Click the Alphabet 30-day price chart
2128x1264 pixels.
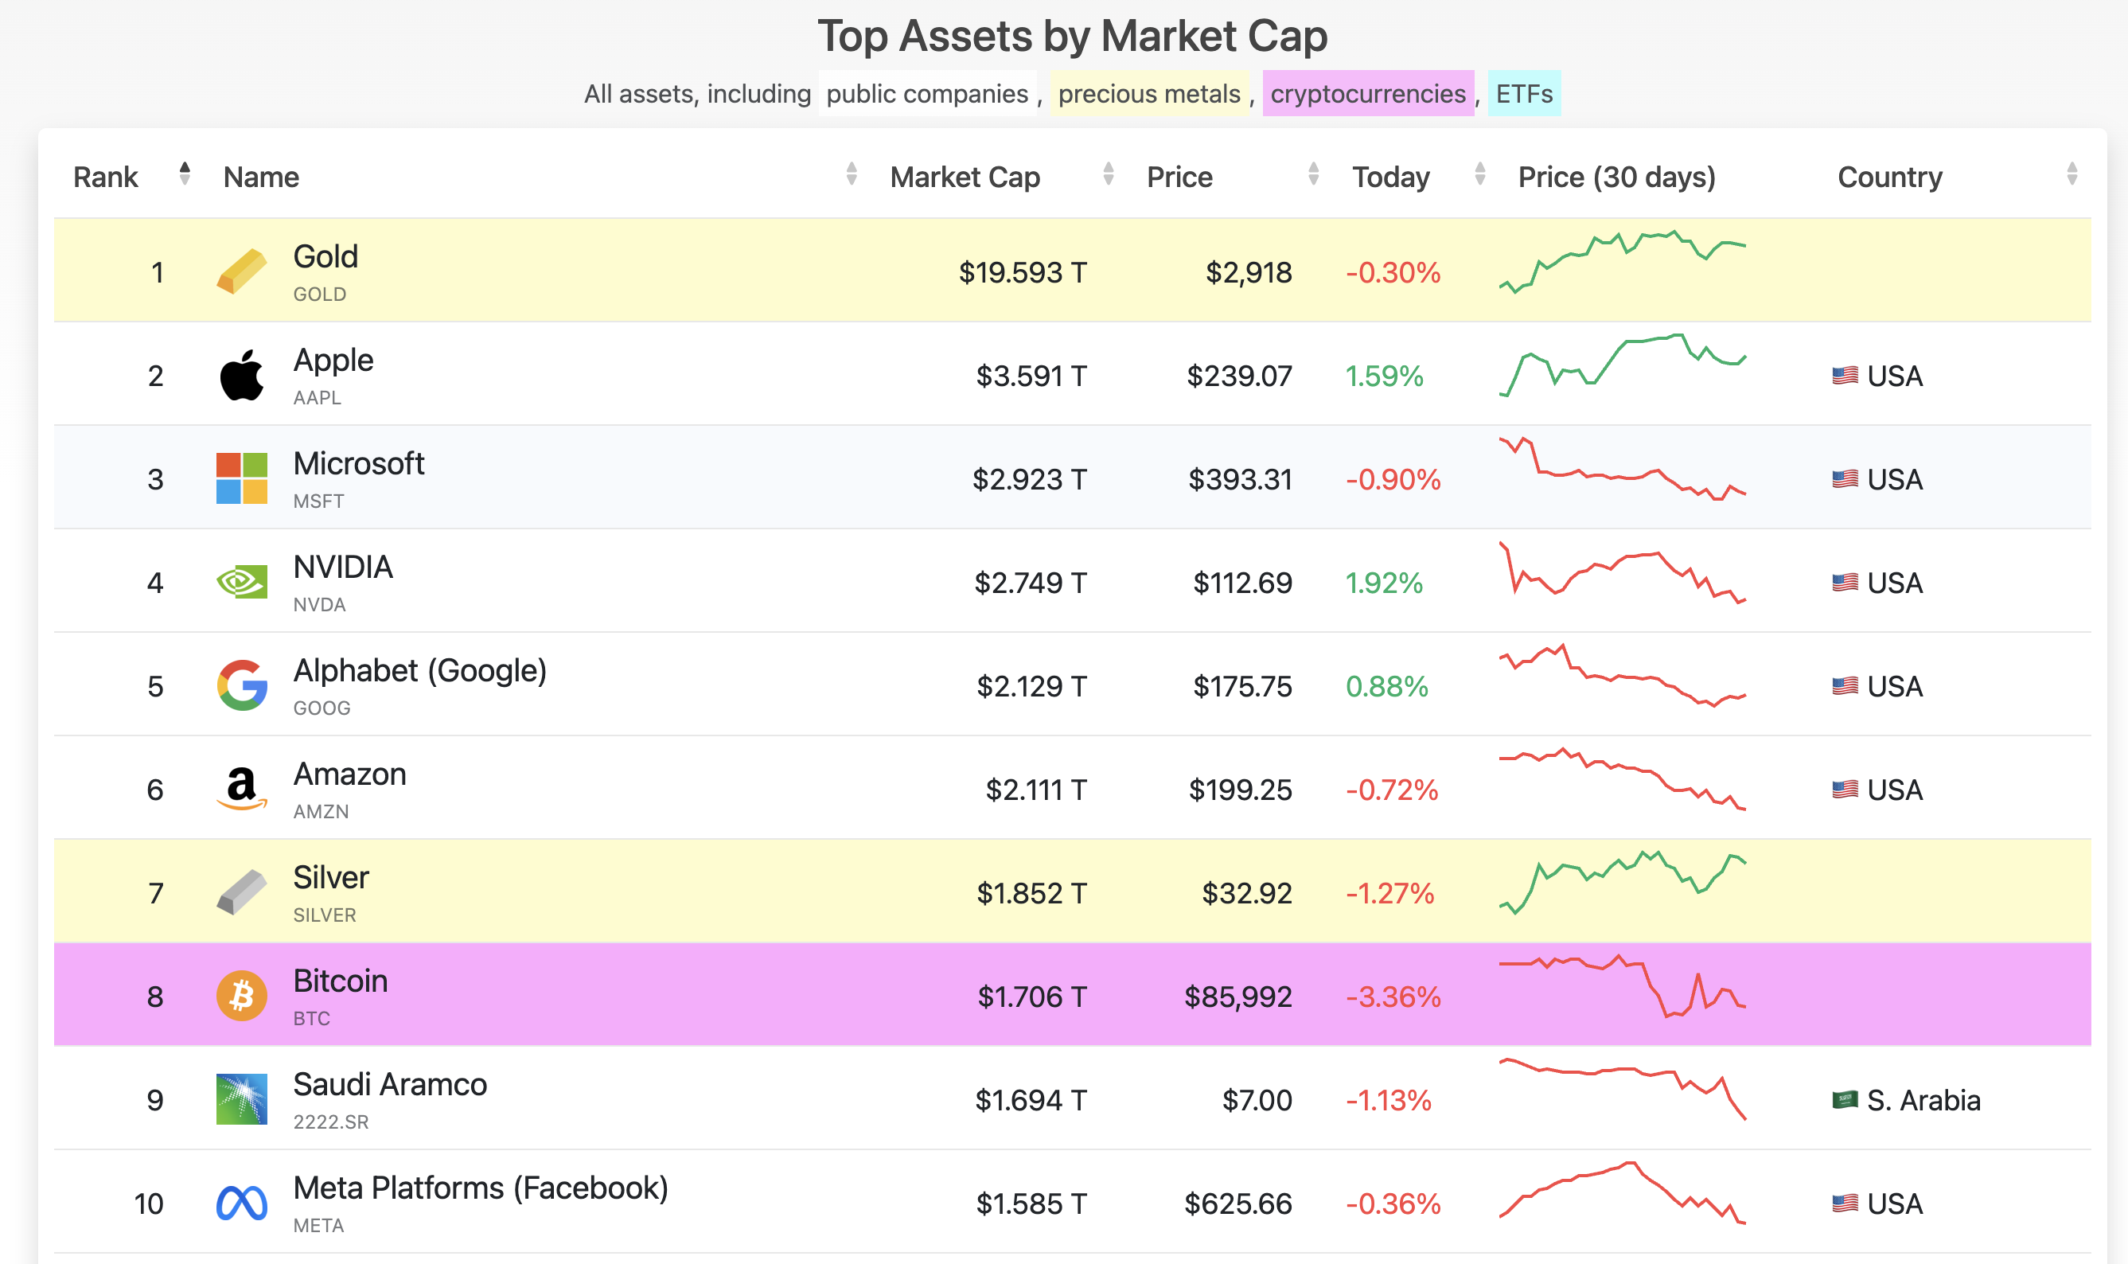point(1622,676)
